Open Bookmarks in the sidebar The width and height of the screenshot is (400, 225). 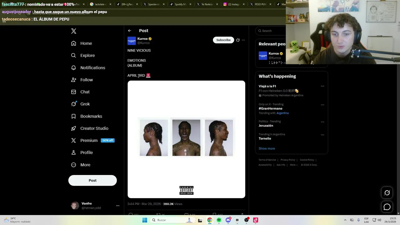click(87, 116)
